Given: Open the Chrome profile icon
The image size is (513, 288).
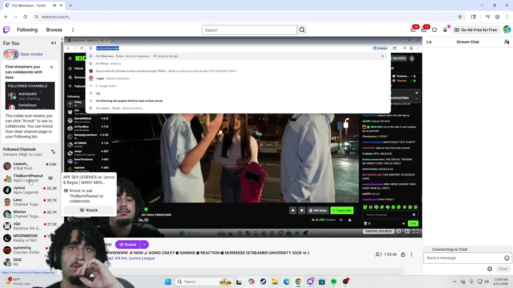Looking at the screenshot, I should click(x=497, y=17).
